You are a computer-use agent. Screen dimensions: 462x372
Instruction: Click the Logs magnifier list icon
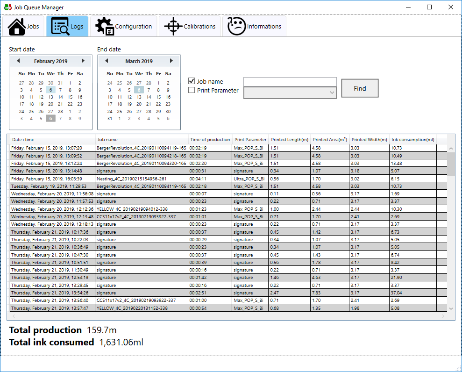point(60,27)
